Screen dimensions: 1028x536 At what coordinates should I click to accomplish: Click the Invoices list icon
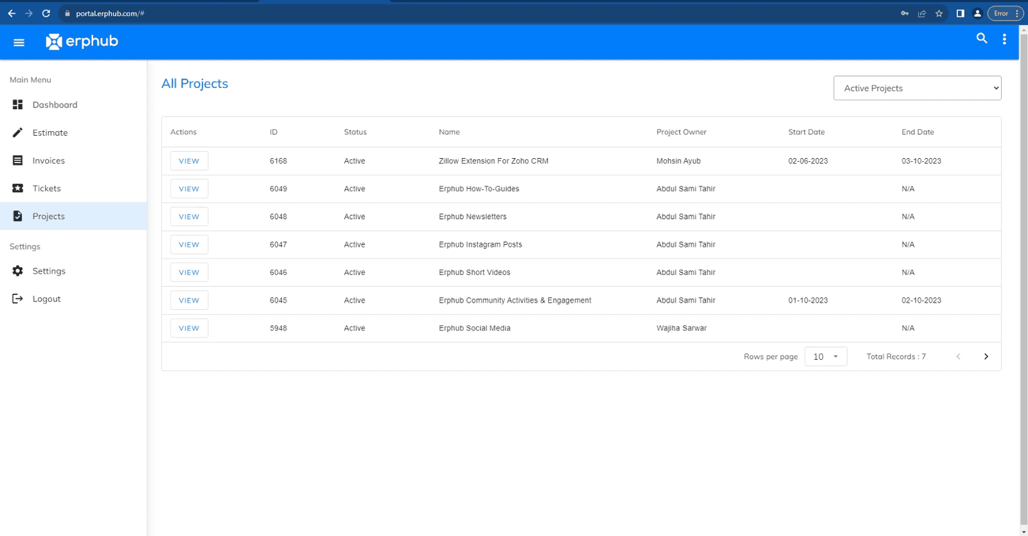click(x=18, y=161)
